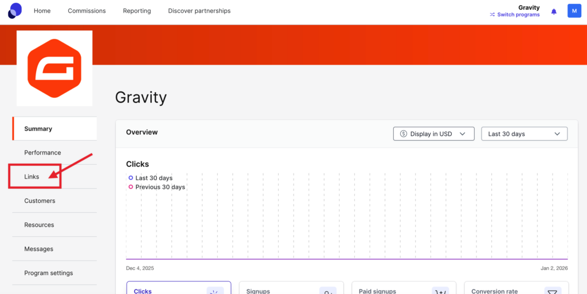Image resolution: width=587 pixels, height=294 pixels.
Task: Click the Paid signups card icon
Action: tap(440, 291)
